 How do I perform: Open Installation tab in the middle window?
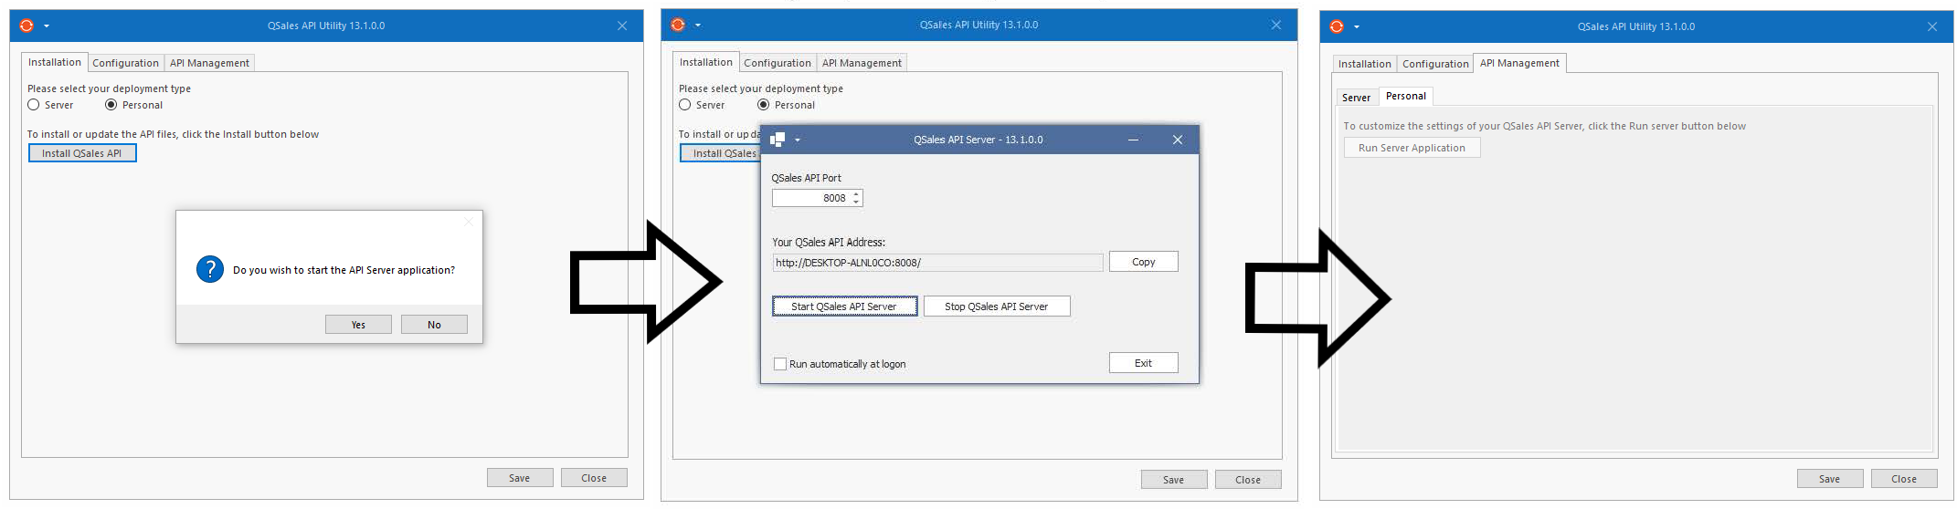[706, 62]
